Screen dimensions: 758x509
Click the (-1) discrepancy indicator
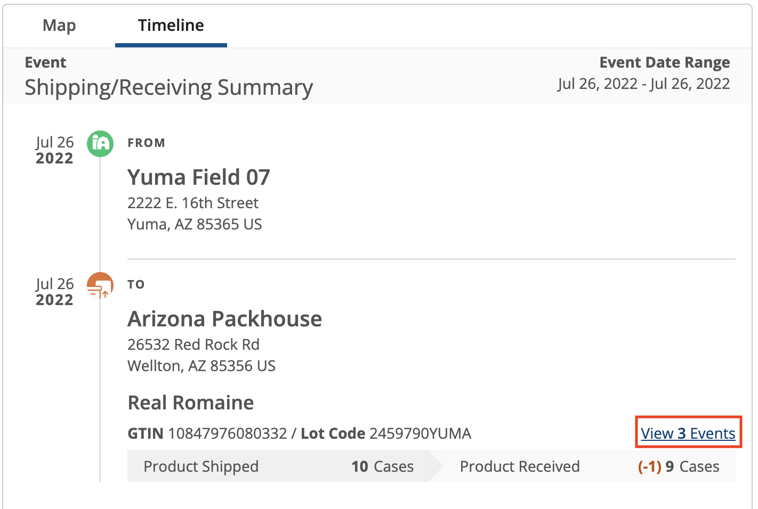pyautogui.click(x=649, y=466)
